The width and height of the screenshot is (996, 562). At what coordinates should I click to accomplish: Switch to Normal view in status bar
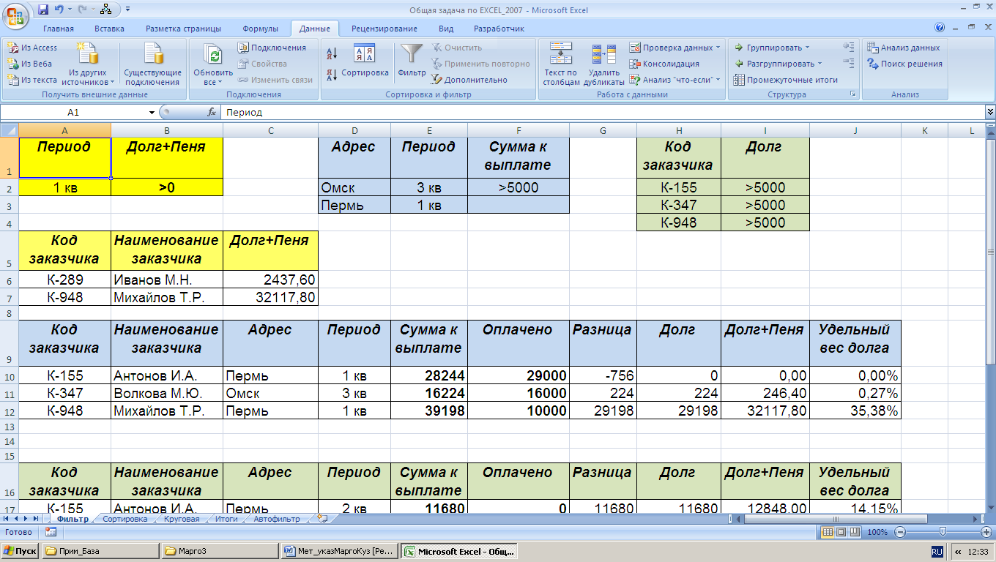pos(828,532)
